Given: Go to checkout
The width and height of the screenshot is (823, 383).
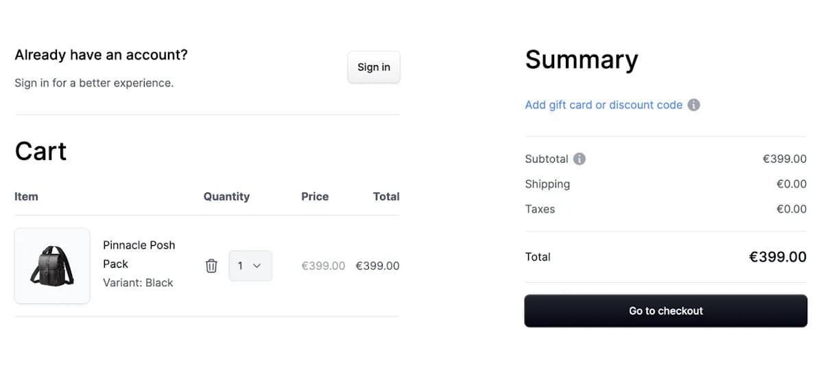Looking at the screenshot, I should click(x=665, y=311).
